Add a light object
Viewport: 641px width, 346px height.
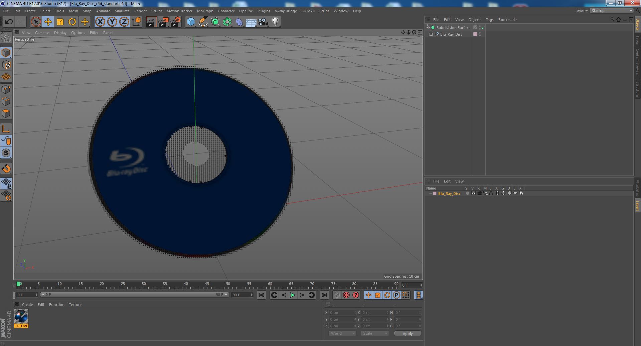275,22
